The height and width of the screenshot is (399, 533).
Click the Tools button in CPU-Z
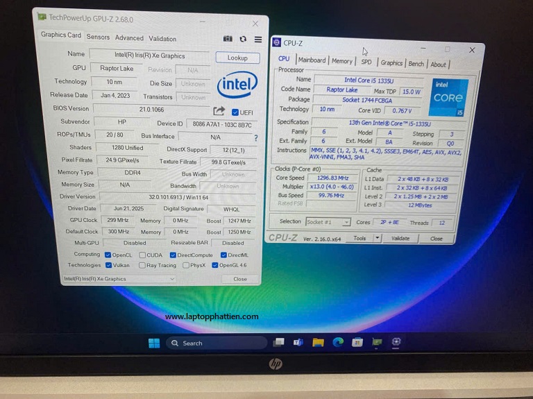pyautogui.click(x=359, y=238)
